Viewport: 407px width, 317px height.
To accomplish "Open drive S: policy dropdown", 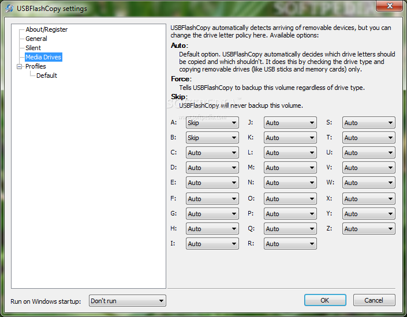I will pos(369,123).
